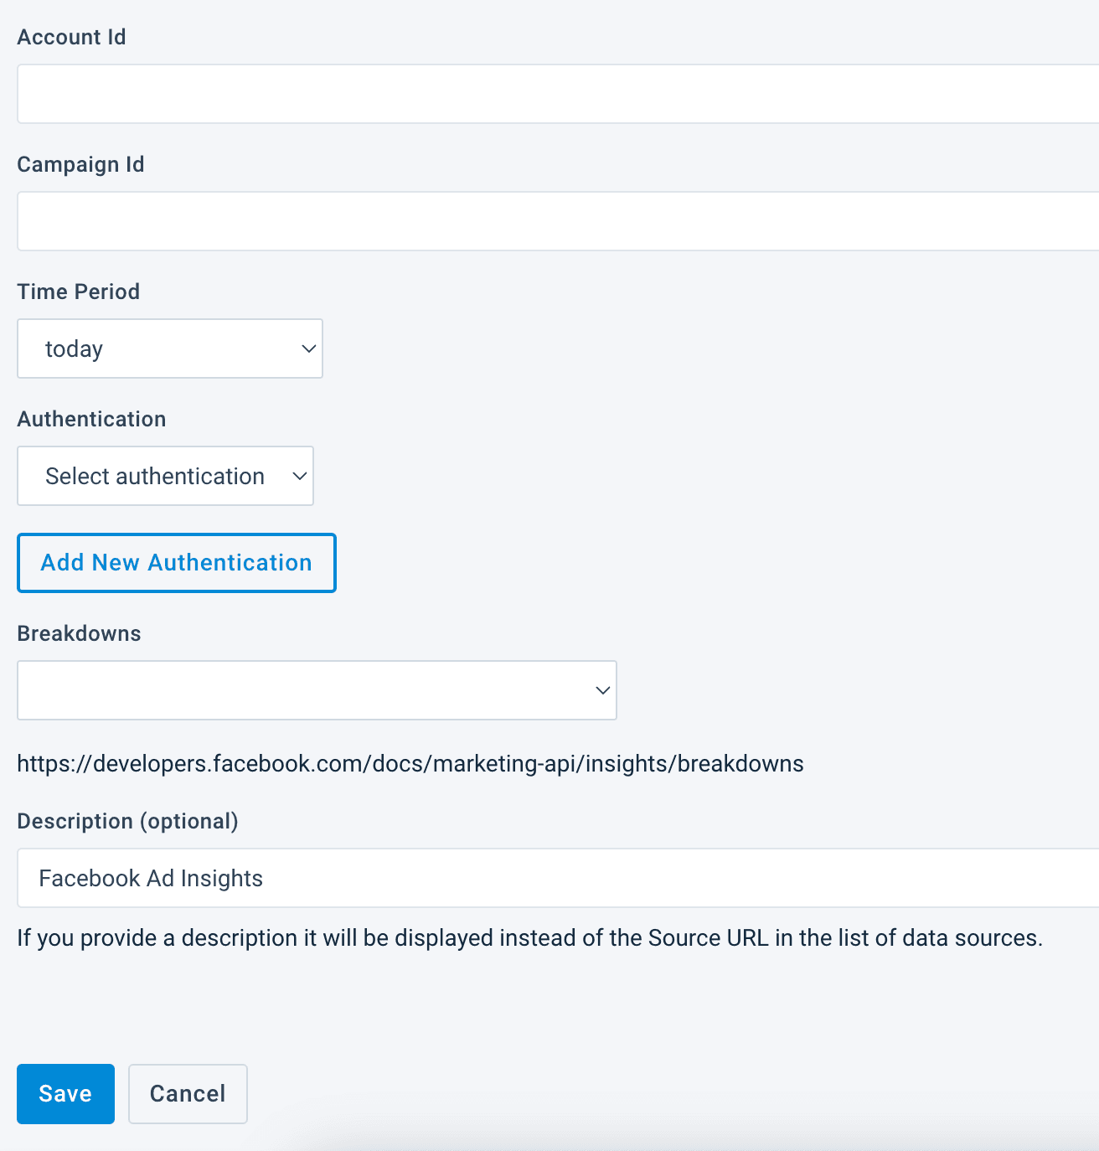Click the Authentication label
Viewport: 1099px width, 1151px height.
click(92, 419)
